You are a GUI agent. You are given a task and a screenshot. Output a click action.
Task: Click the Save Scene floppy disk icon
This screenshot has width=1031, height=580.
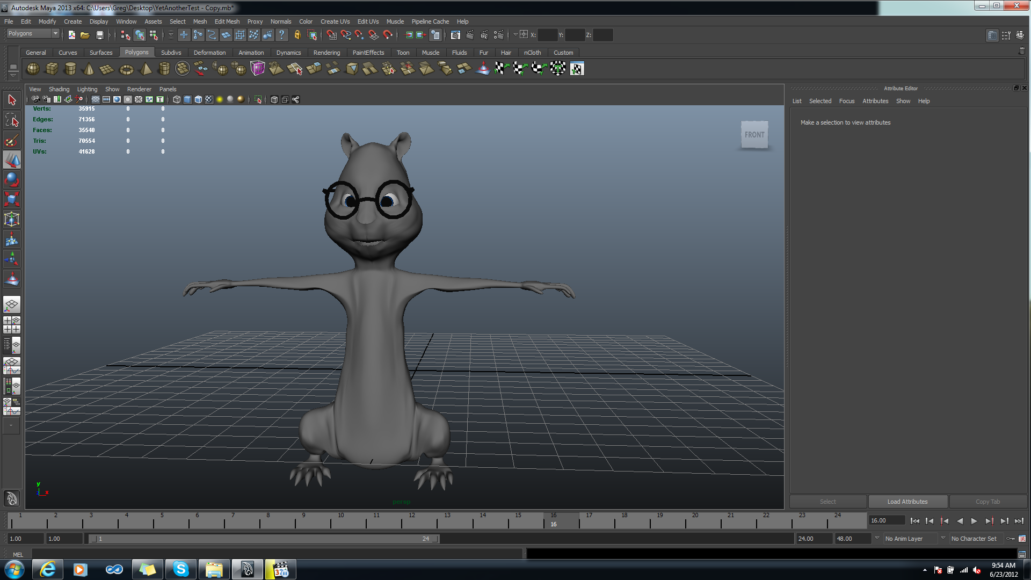[x=99, y=35]
